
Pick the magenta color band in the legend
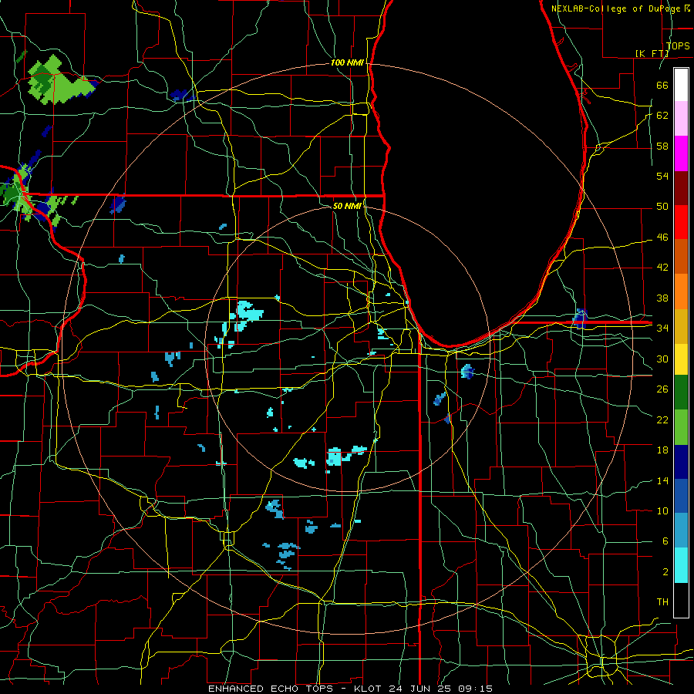(681, 153)
